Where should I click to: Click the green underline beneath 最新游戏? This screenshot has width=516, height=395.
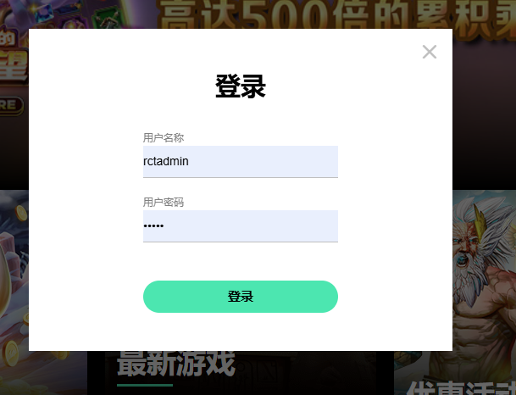(145, 385)
